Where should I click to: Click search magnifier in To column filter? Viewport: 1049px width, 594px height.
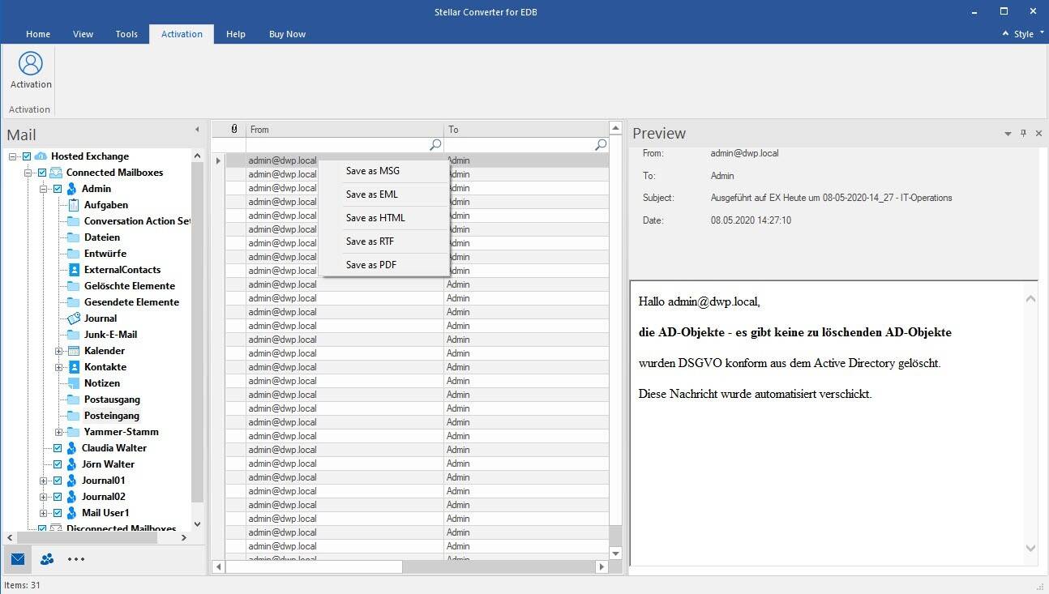601,145
